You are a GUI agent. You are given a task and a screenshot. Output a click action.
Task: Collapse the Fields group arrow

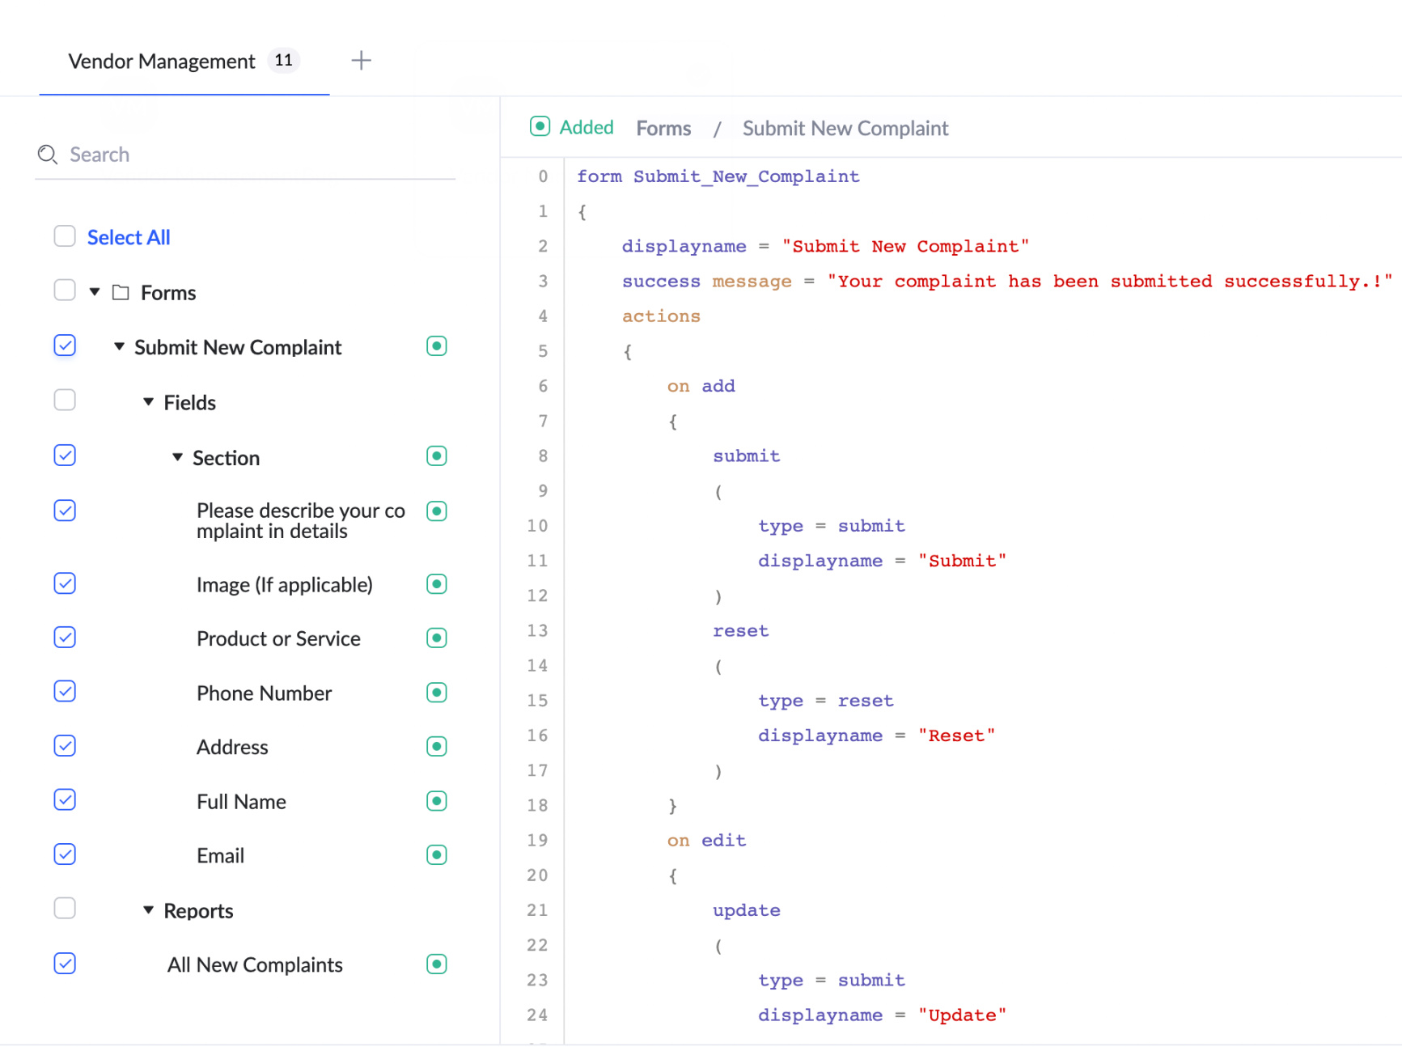click(x=148, y=402)
